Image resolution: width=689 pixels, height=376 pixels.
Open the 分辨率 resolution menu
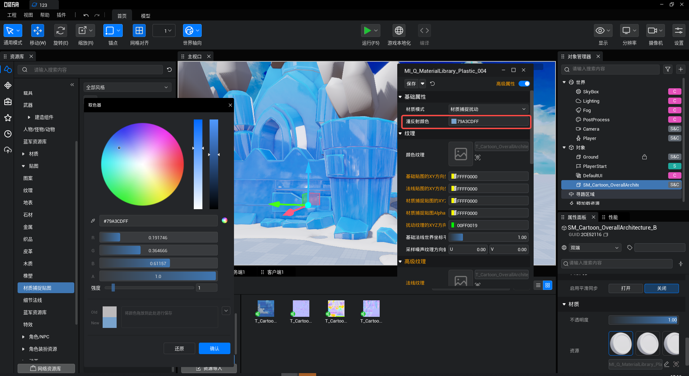tap(629, 31)
